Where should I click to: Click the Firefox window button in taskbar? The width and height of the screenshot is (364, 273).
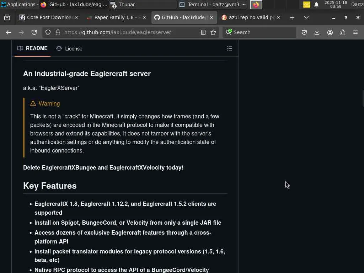[256, 5]
